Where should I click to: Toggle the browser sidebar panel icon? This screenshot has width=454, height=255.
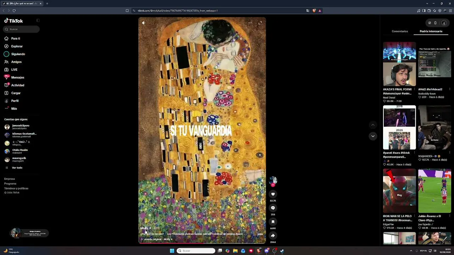(424, 11)
